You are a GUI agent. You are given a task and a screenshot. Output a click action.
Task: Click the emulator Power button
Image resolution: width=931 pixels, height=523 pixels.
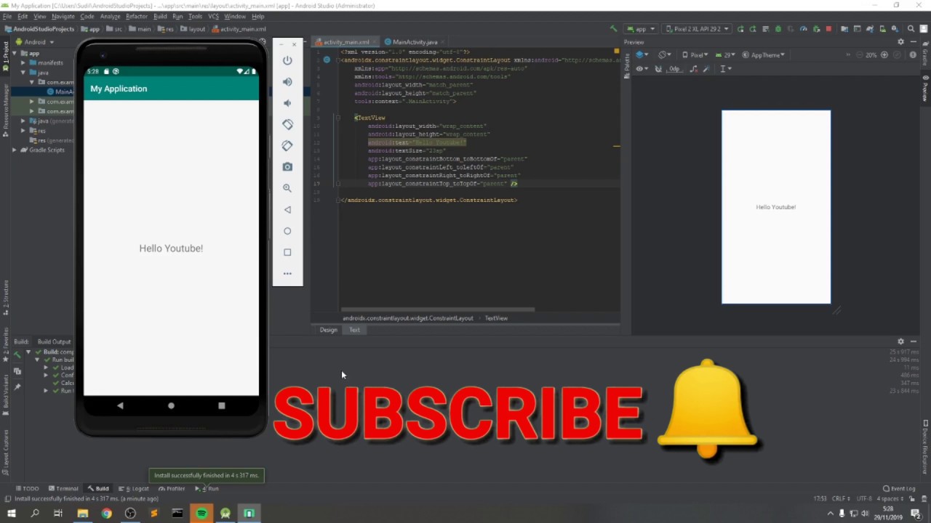[287, 60]
